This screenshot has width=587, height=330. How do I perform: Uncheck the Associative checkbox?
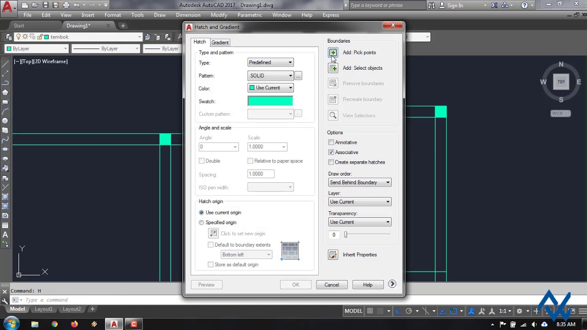[331, 152]
